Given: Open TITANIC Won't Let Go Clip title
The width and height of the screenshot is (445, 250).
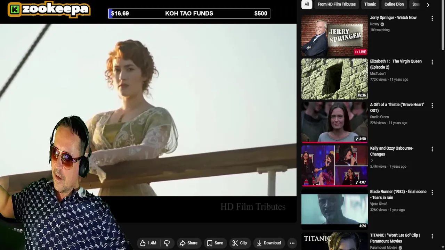Looking at the screenshot, I should (x=395, y=238).
